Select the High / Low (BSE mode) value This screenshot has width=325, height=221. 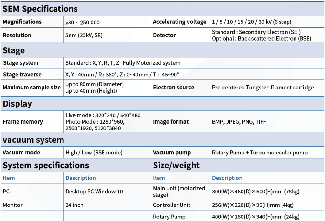click(x=94, y=153)
